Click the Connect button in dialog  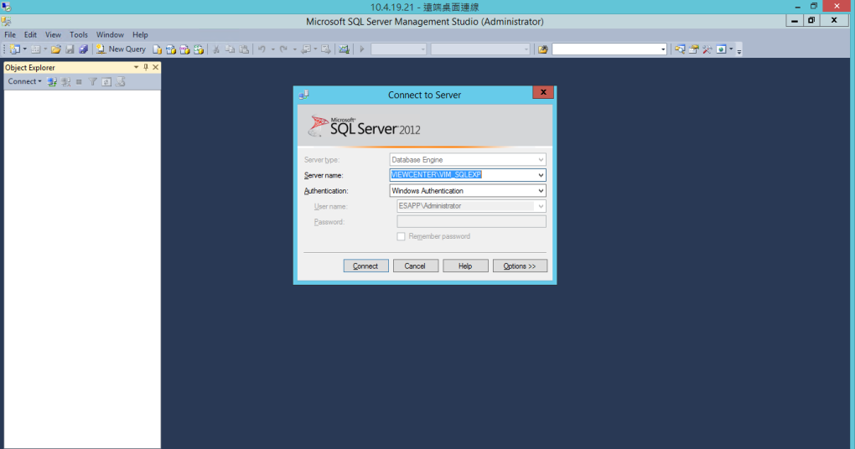point(365,266)
